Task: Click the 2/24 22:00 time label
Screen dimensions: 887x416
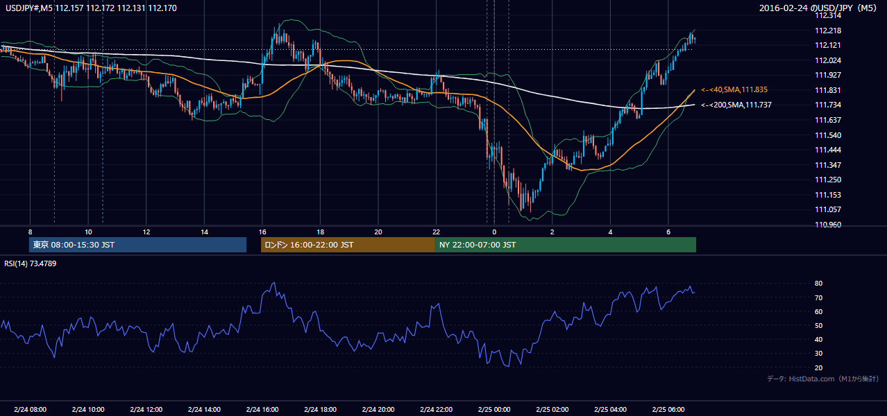Action: click(x=436, y=410)
